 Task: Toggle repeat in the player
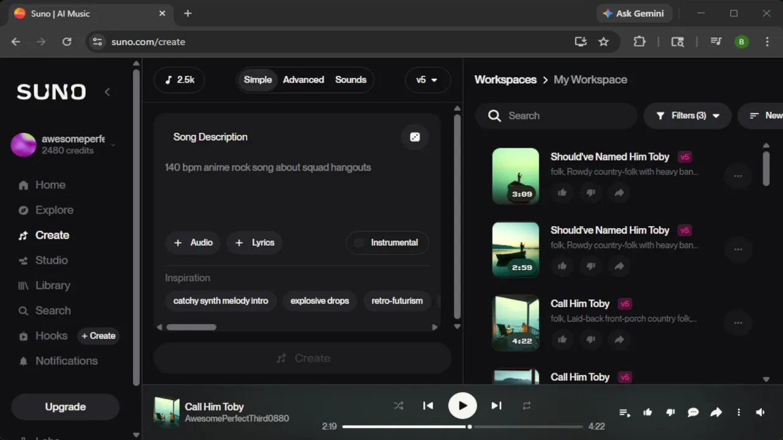point(526,405)
